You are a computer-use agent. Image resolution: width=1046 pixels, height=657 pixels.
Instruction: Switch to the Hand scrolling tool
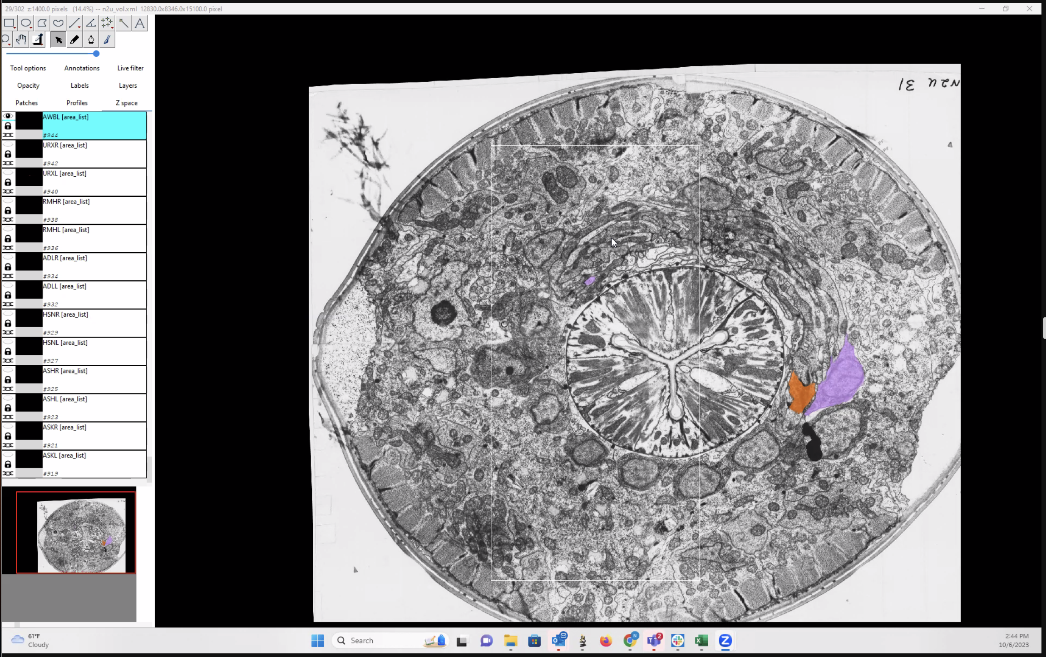(x=21, y=40)
